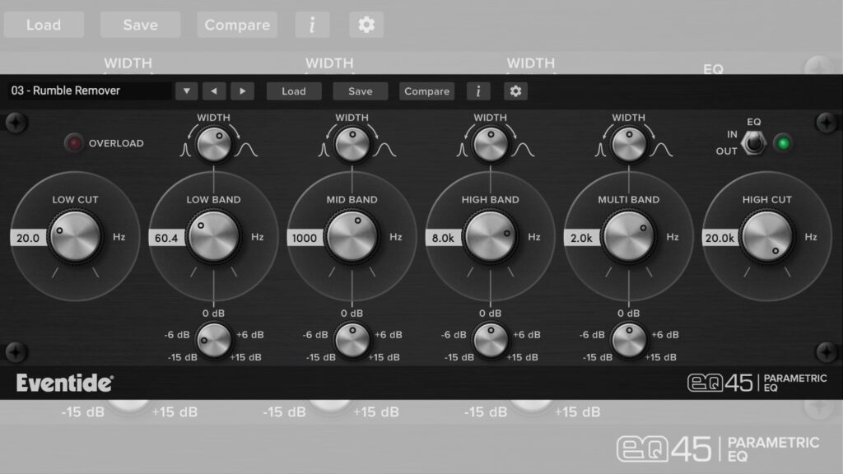Viewport: 843px width, 474px height.
Task: Click the Low Cut frequency knob
Action: (74, 237)
